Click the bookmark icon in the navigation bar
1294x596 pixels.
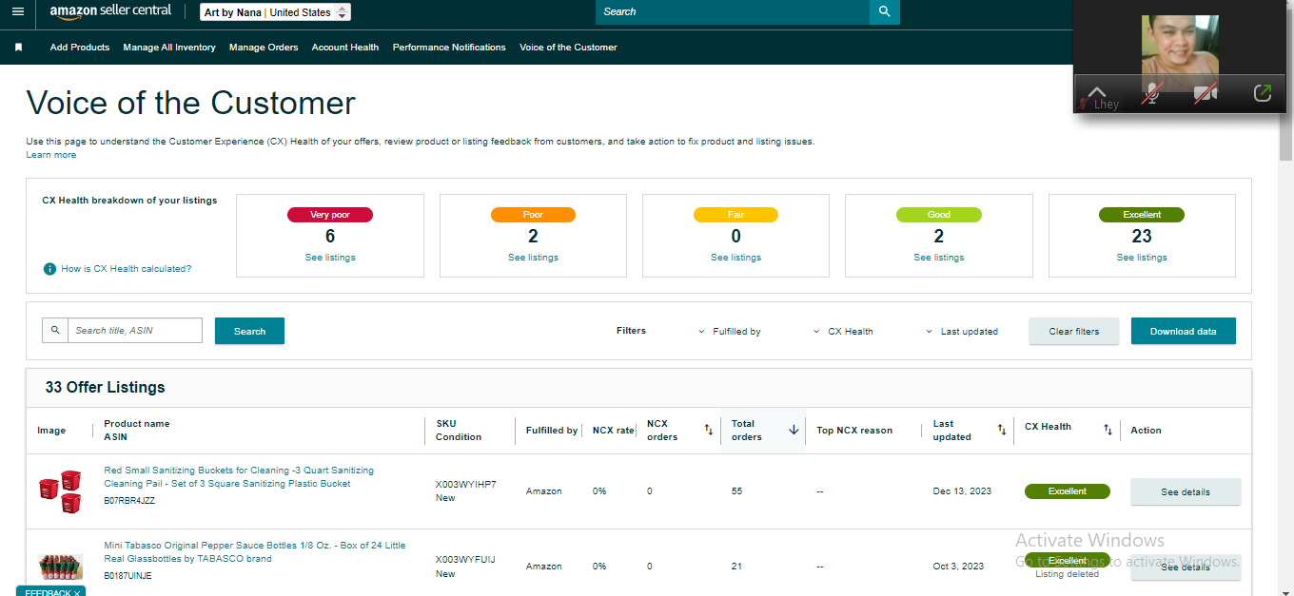(x=18, y=47)
